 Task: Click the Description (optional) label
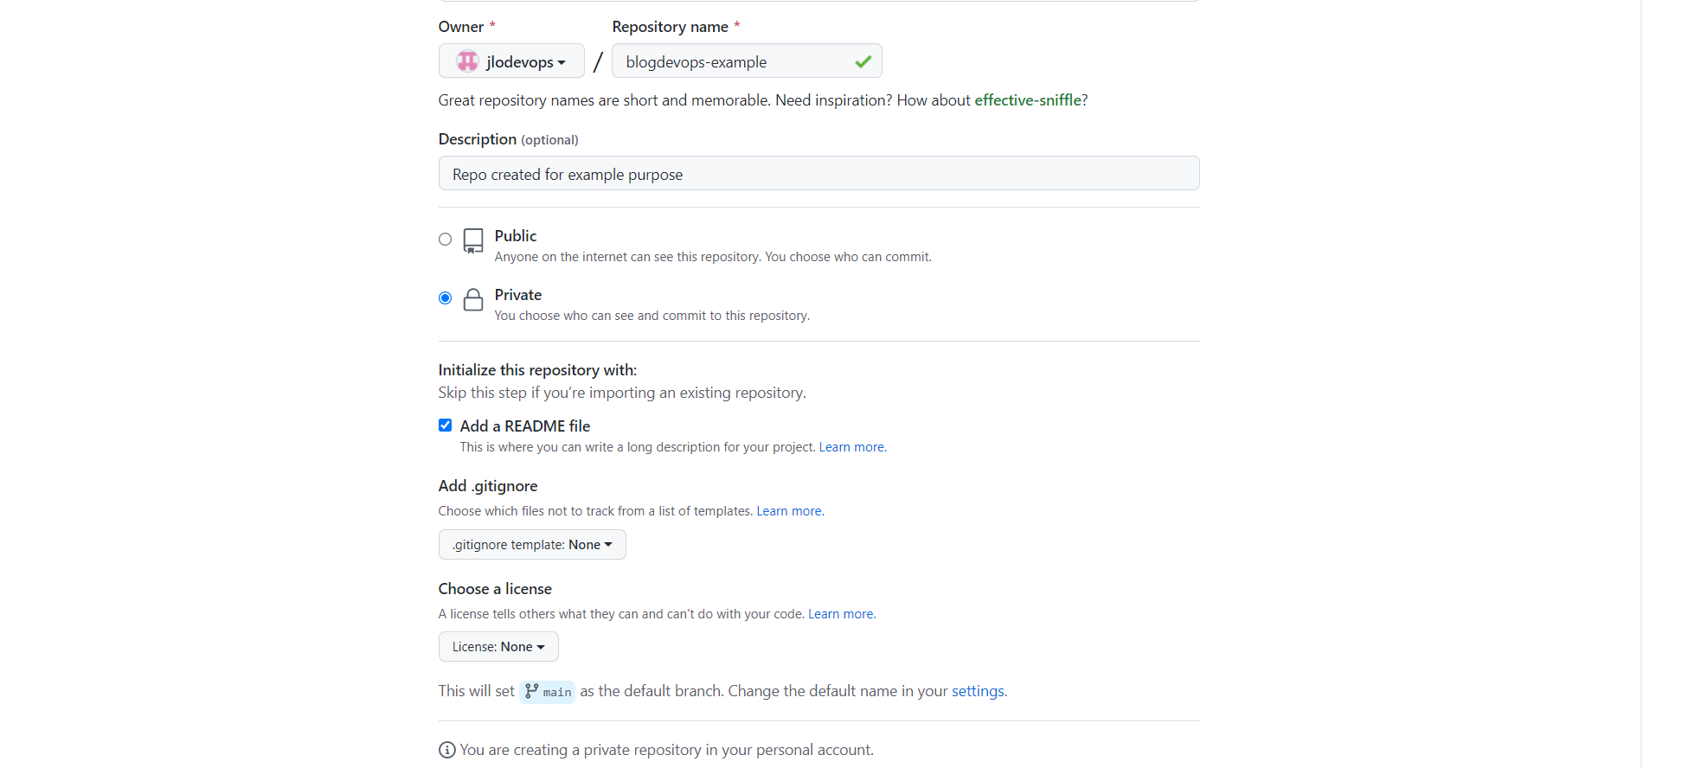tap(509, 139)
